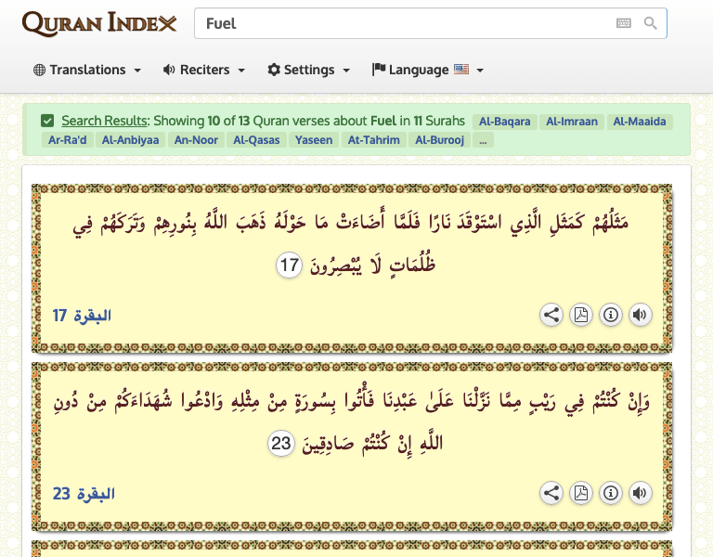The image size is (713, 557).
Task: Play audio recitation of verse 23
Action: tap(640, 493)
